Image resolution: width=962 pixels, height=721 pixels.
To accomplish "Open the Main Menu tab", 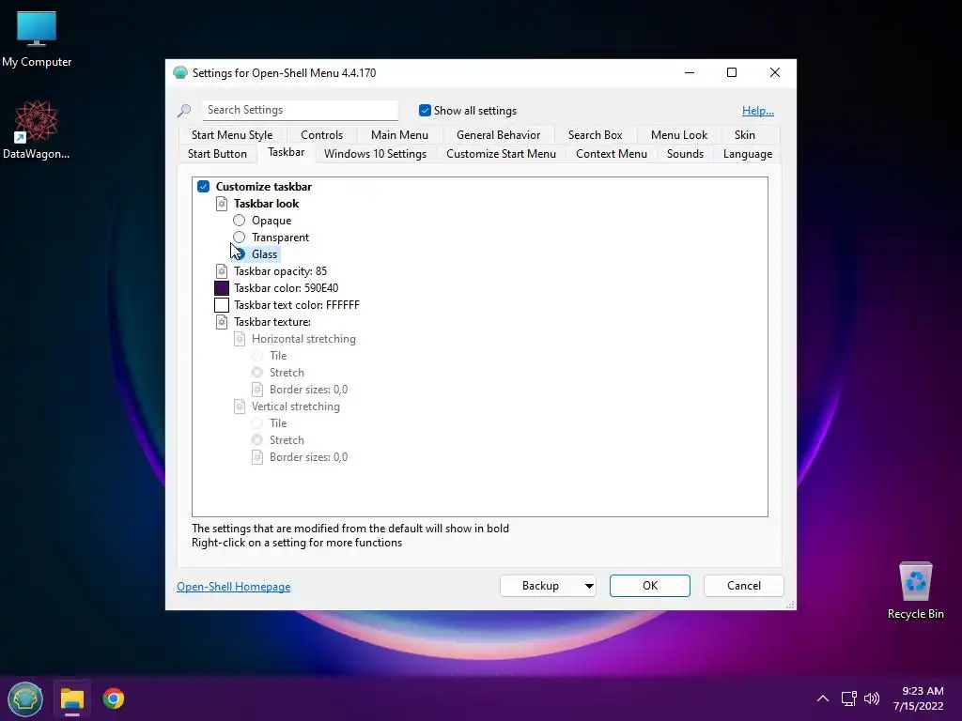I will (x=399, y=135).
